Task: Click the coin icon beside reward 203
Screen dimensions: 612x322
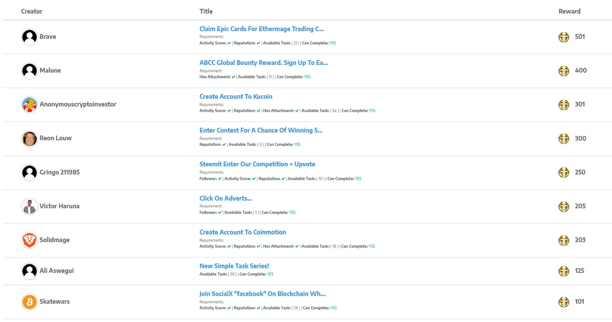Action: (x=564, y=240)
